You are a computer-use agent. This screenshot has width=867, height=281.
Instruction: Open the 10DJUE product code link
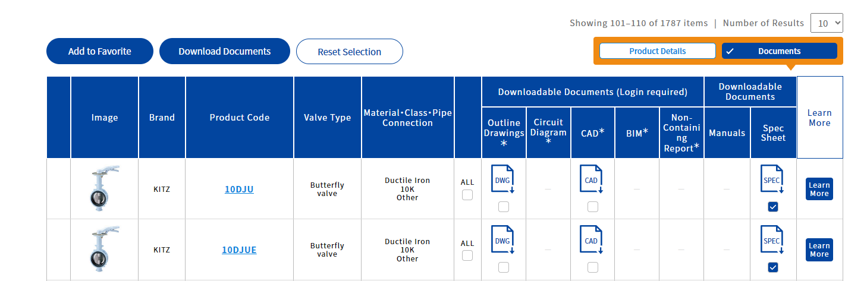239,250
